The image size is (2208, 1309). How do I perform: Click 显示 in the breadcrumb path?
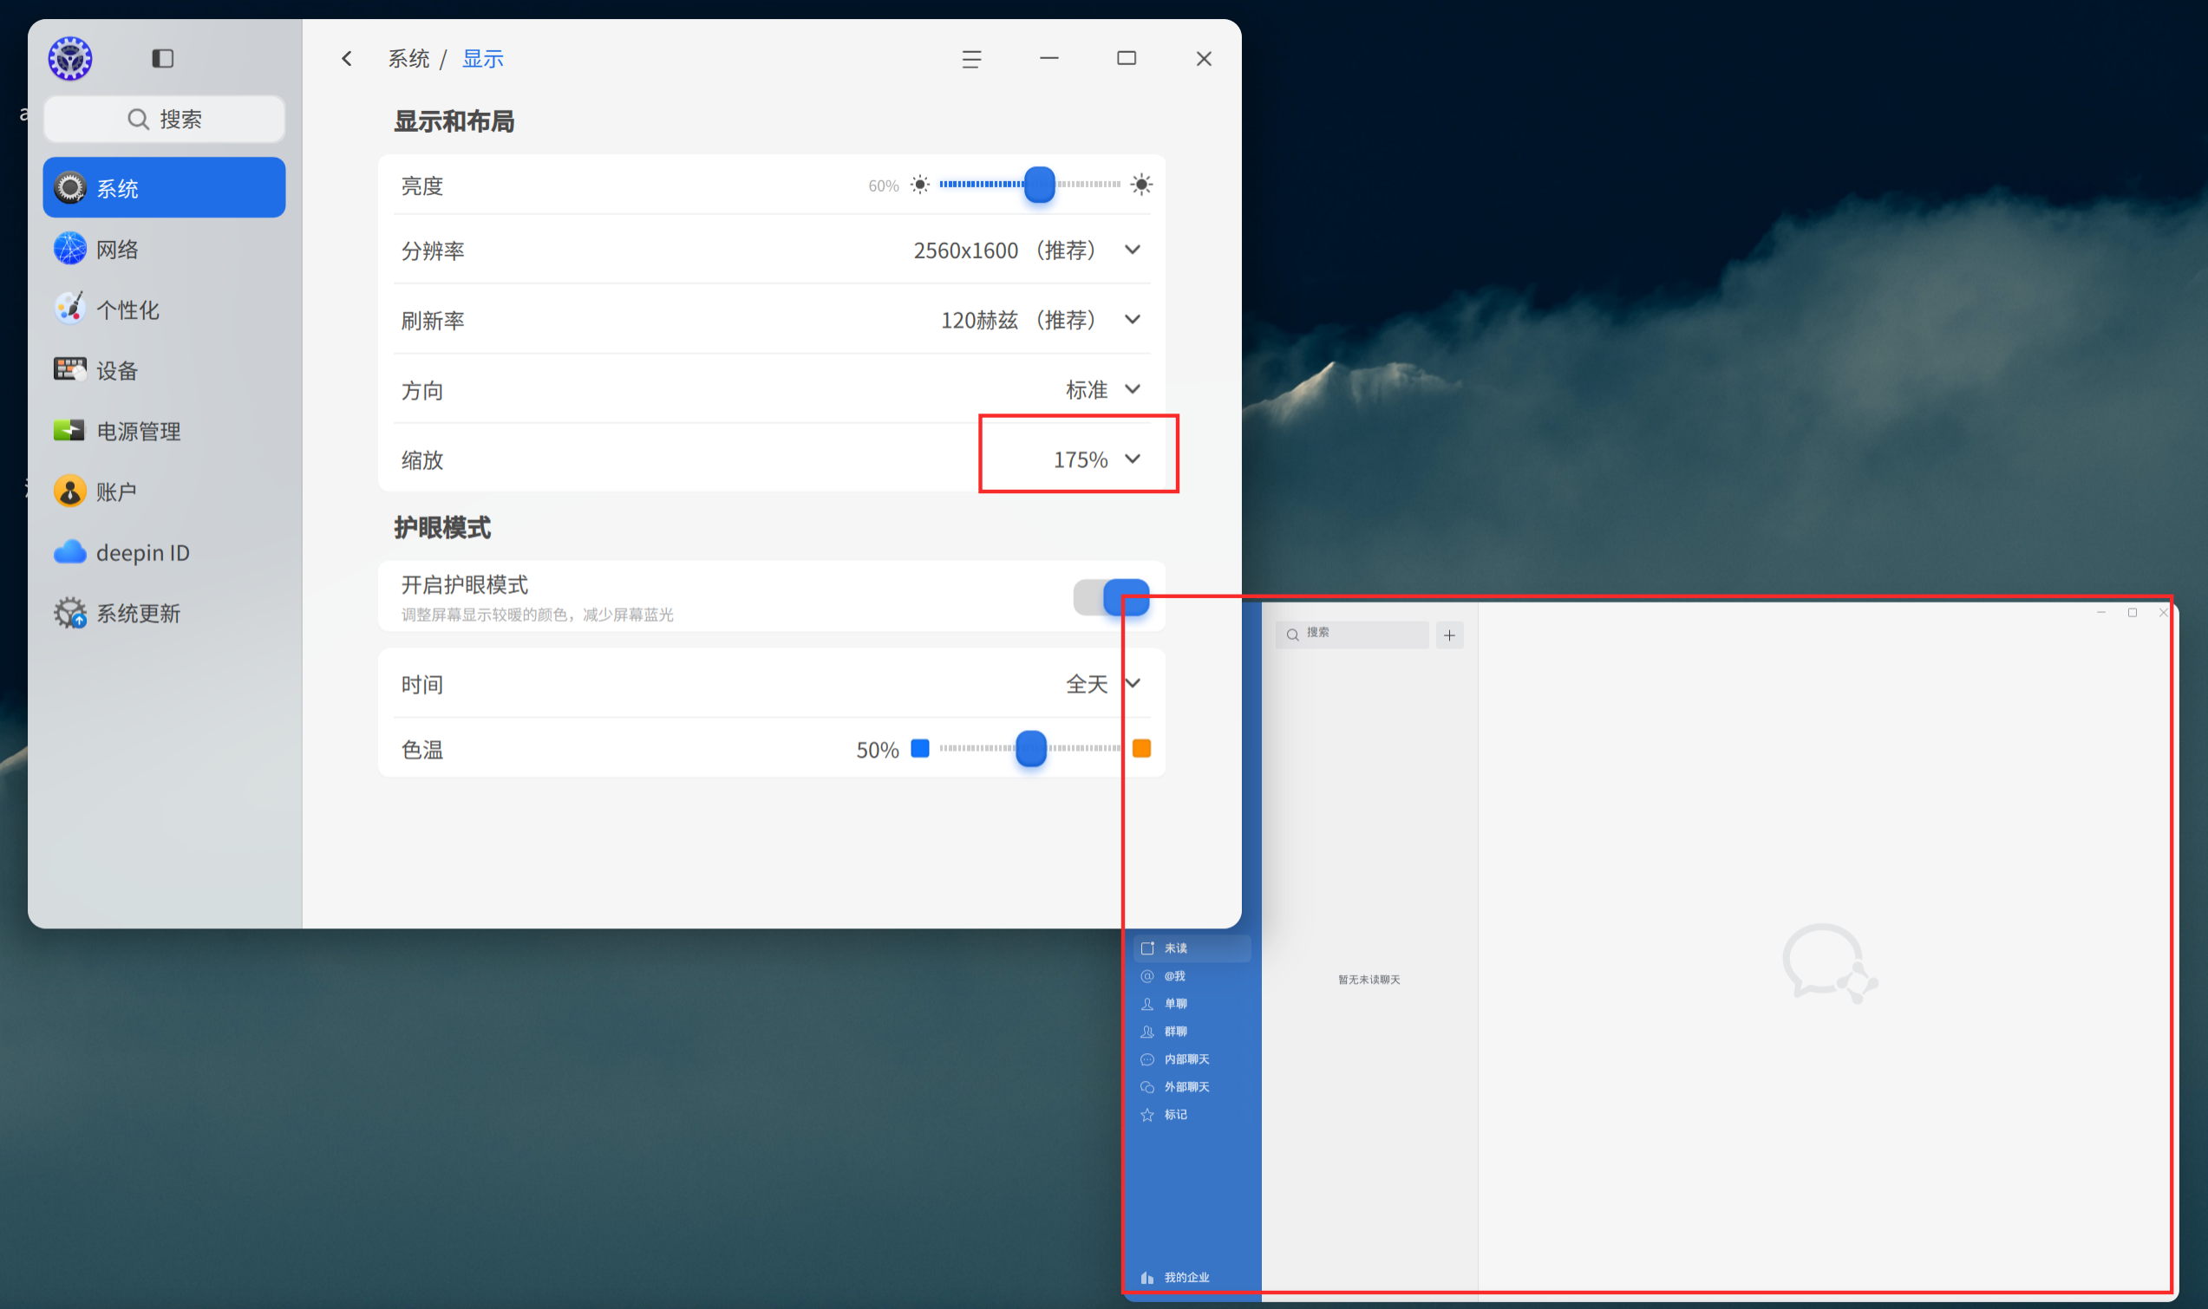click(x=482, y=59)
